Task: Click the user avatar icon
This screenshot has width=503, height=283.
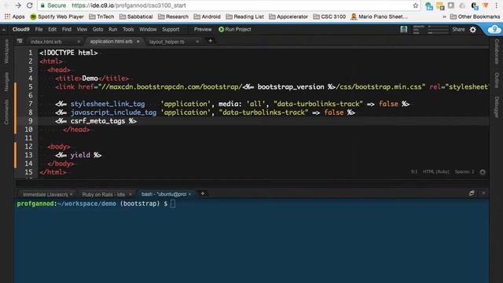Action: click(403, 30)
